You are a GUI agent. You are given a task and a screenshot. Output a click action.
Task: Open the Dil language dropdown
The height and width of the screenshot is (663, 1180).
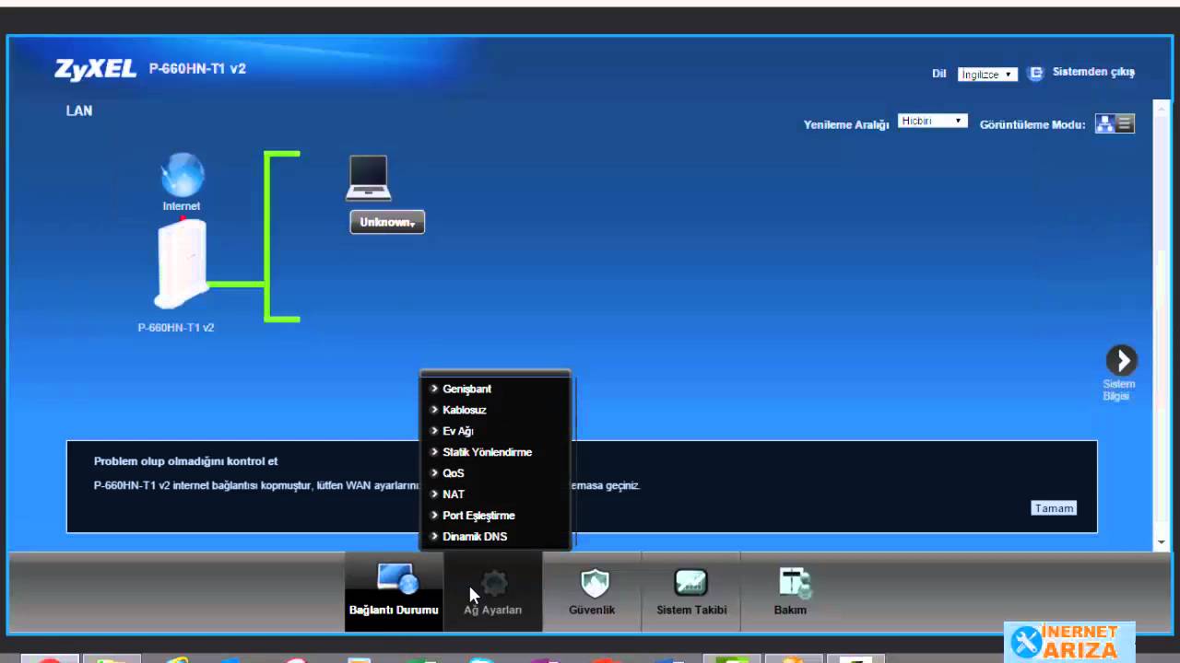click(986, 75)
